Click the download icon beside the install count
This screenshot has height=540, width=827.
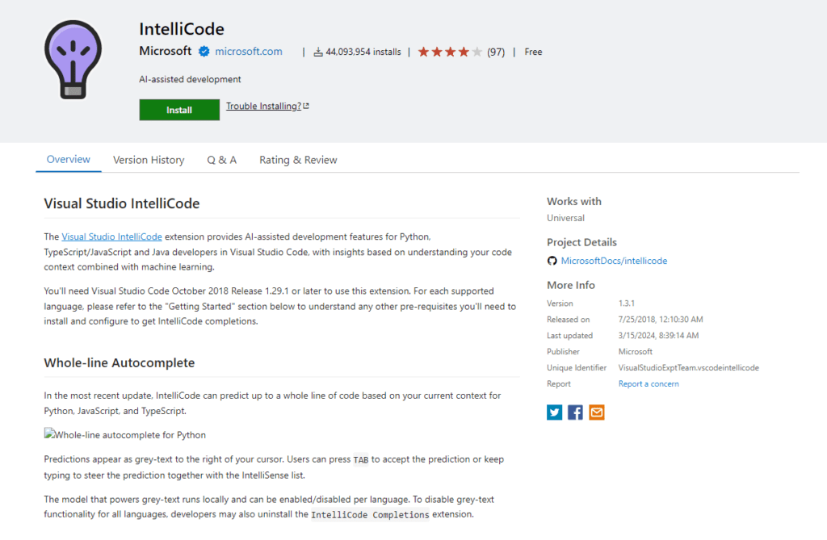318,52
